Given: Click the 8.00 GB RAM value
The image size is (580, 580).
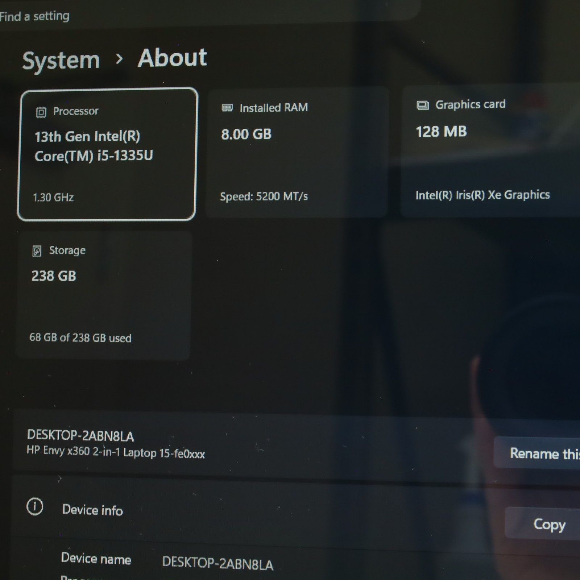Looking at the screenshot, I should (246, 134).
